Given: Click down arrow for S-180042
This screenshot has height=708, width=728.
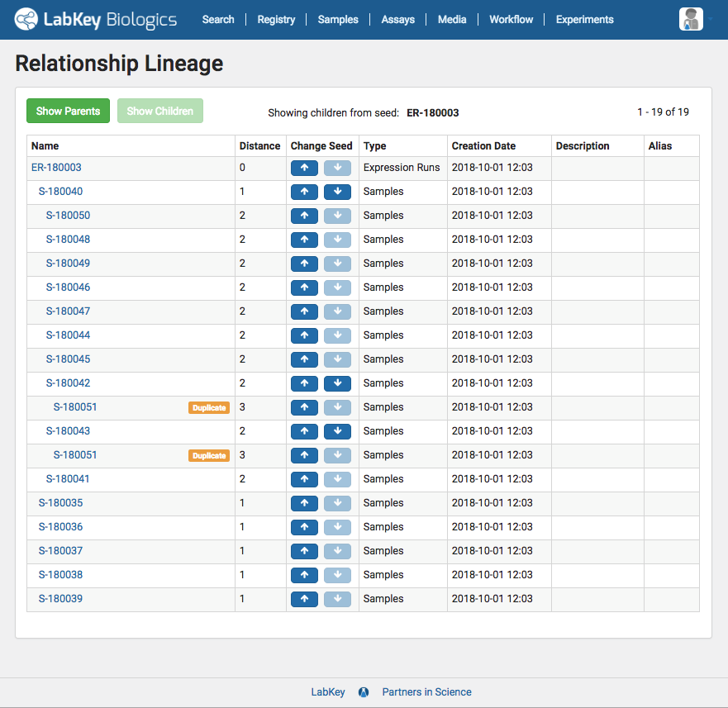Looking at the screenshot, I should point(337,383).
